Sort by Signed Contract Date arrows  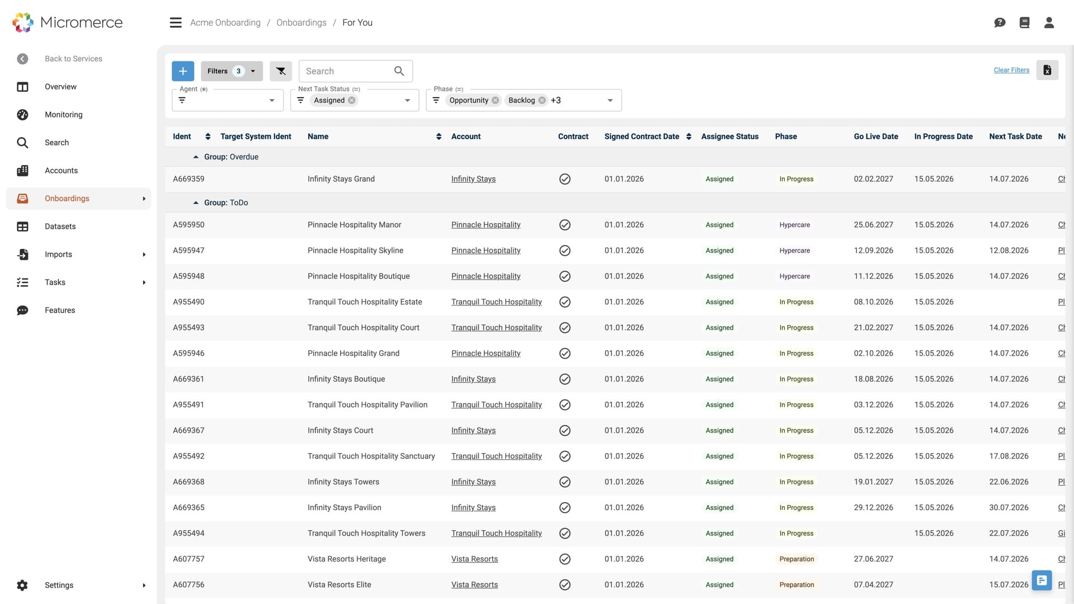point(689,136)
